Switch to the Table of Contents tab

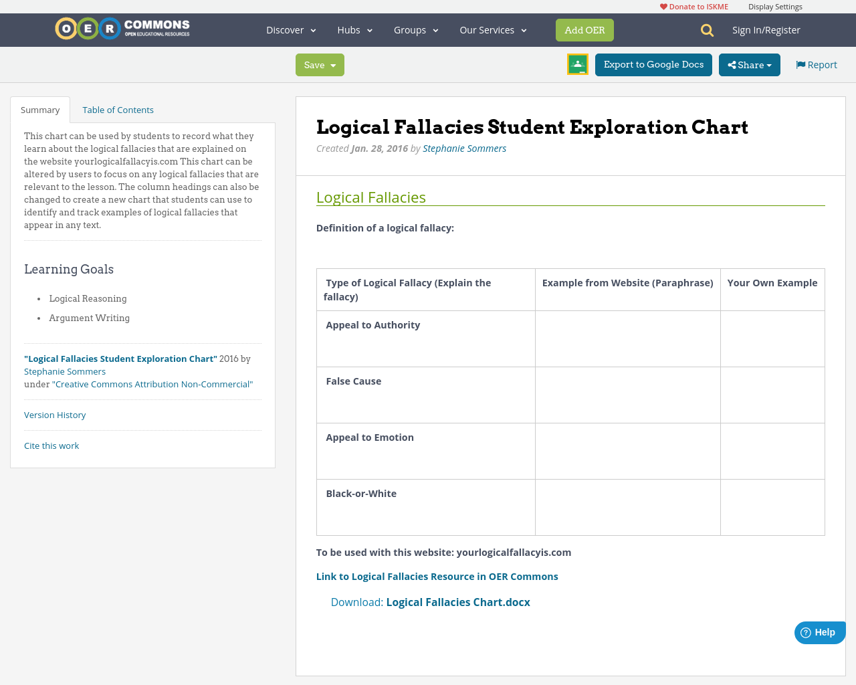coord(118,109)
